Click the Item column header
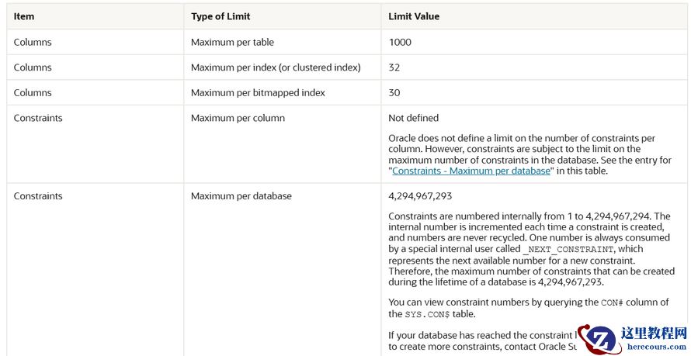 [x=24, y=16]
